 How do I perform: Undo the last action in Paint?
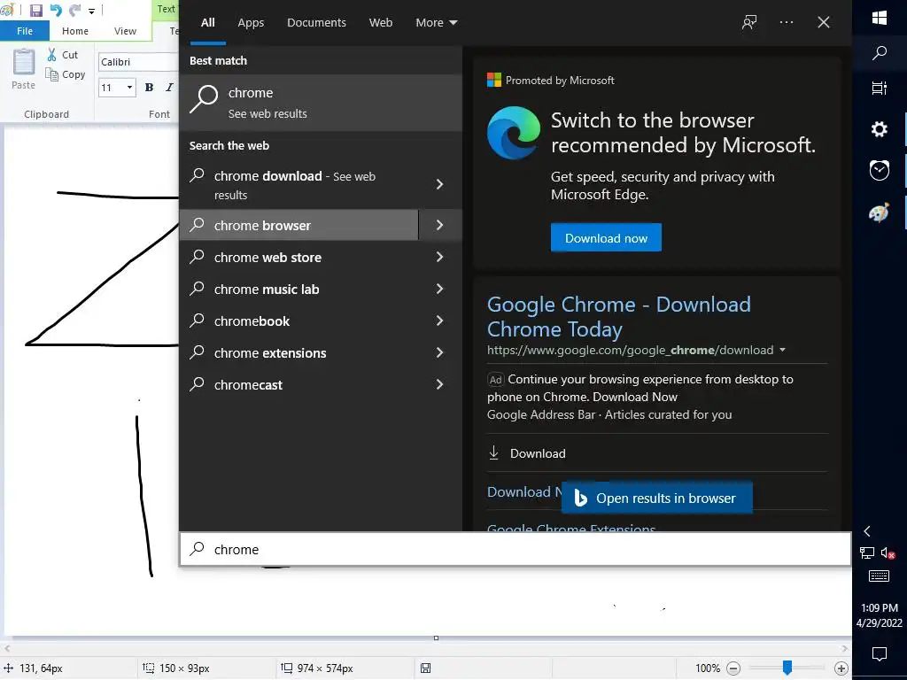coord(56,10)
